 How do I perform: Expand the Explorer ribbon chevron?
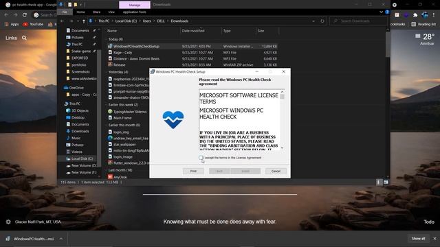click(381, 12)
